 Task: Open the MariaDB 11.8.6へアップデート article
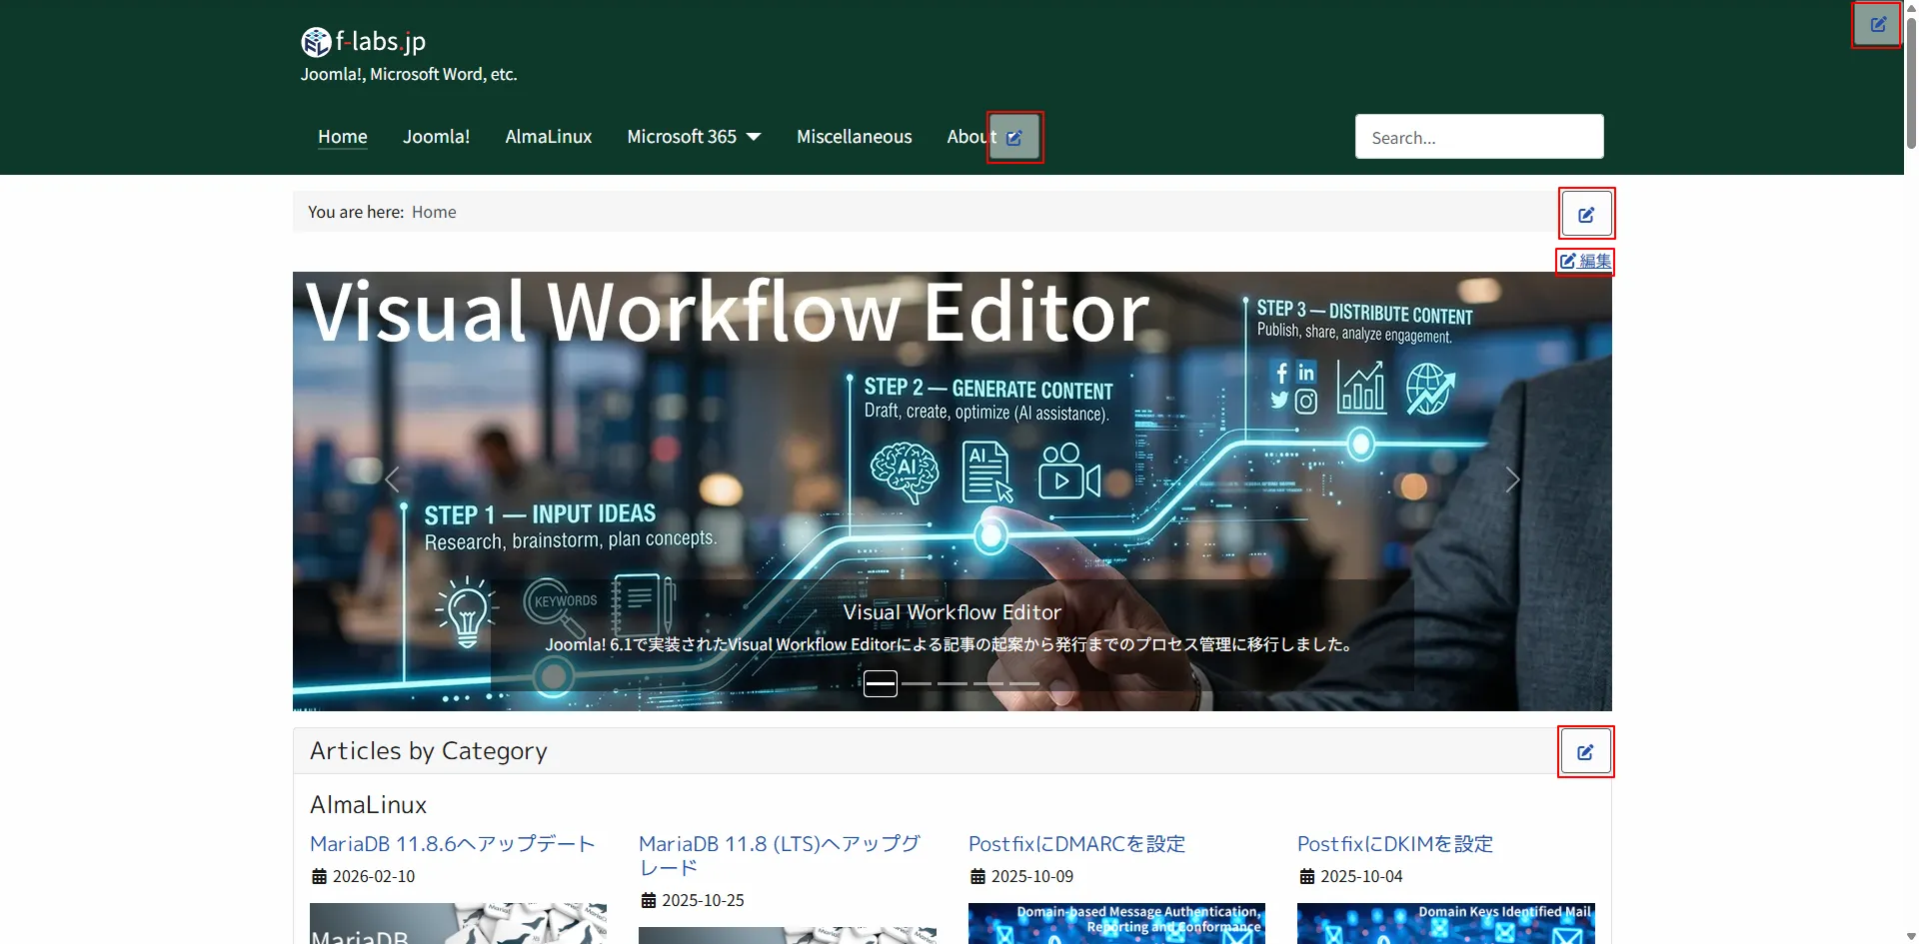[x=452, y=844]
